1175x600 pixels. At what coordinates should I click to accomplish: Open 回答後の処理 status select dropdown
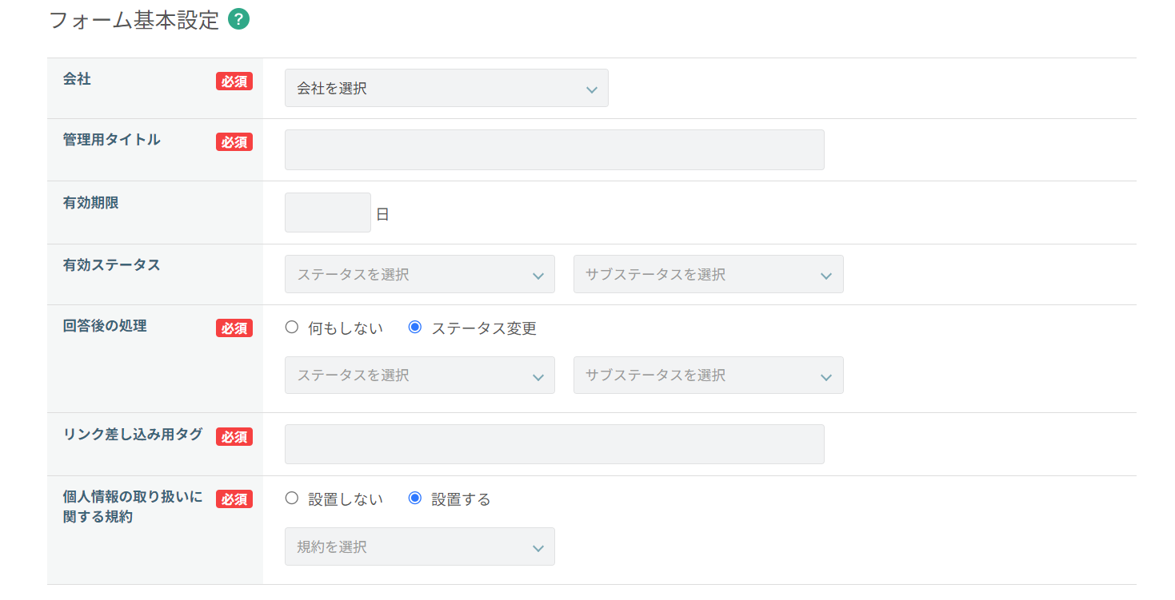pyautogui.click(x=420, y=375)
